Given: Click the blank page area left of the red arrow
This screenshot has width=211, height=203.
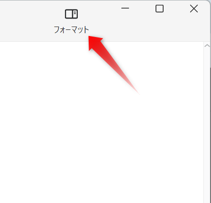Looking at the screenshot, I should (x=44, y=71).
